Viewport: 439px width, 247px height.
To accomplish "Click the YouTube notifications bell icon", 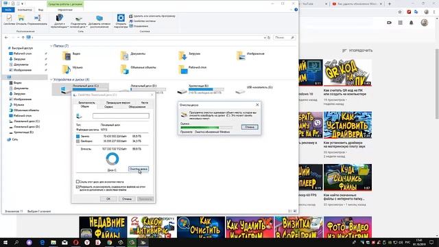I will point(412,23).
